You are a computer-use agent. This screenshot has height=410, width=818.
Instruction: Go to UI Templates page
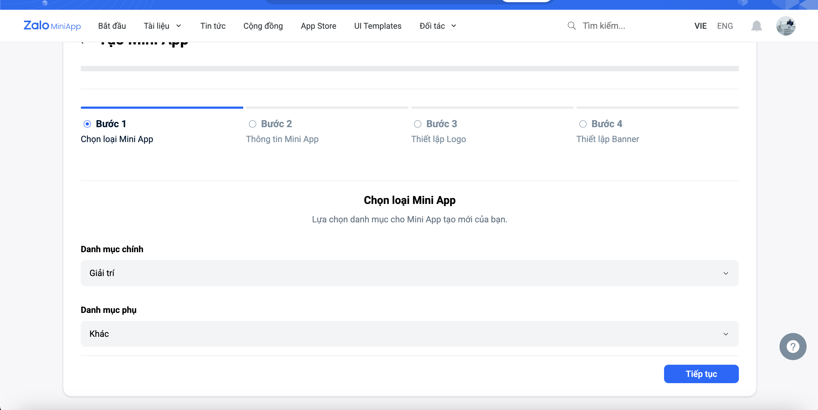[x=378, y=26]
